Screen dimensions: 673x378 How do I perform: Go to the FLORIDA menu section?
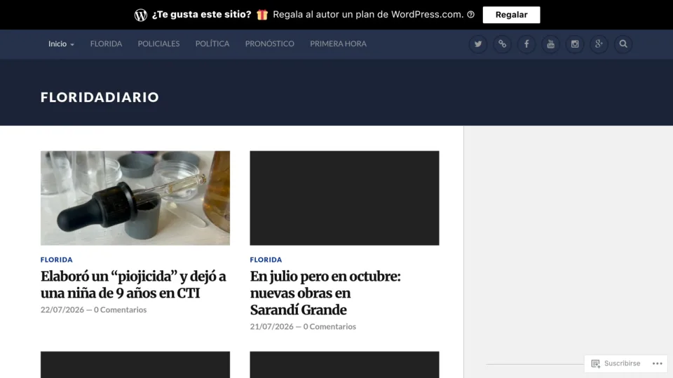[106, 43]
